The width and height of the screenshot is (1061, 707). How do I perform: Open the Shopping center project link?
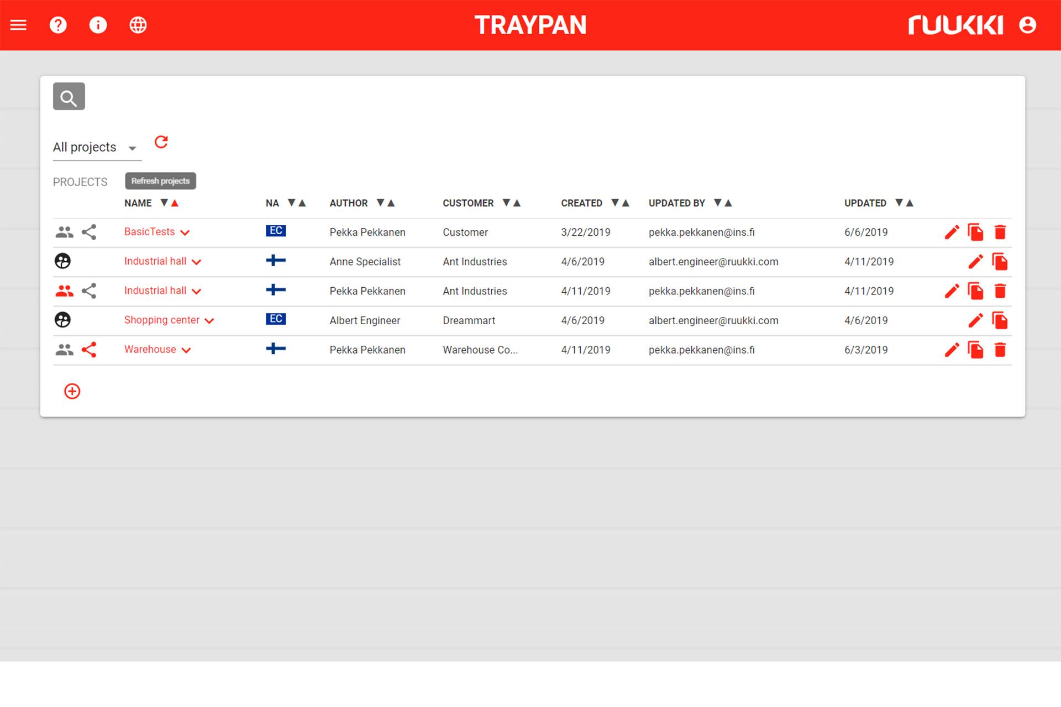(x=161, y=320)
